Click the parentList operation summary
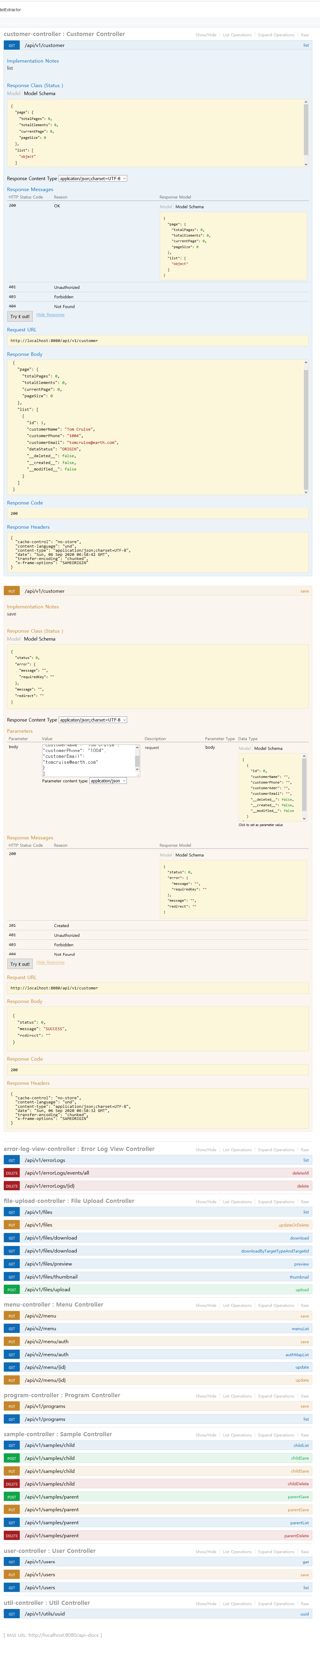The height and width of the screenshot is (1666, 320). point(299,1522)
